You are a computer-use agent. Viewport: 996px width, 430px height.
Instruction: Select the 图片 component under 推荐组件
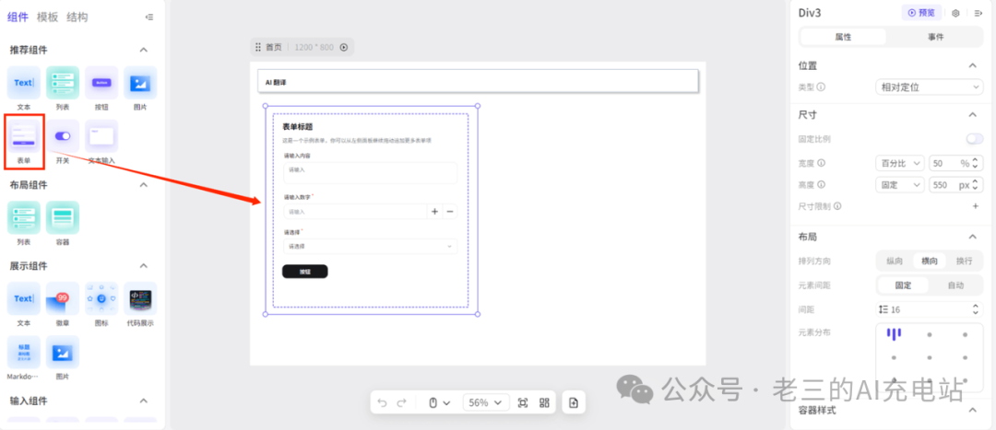point(140,83)
